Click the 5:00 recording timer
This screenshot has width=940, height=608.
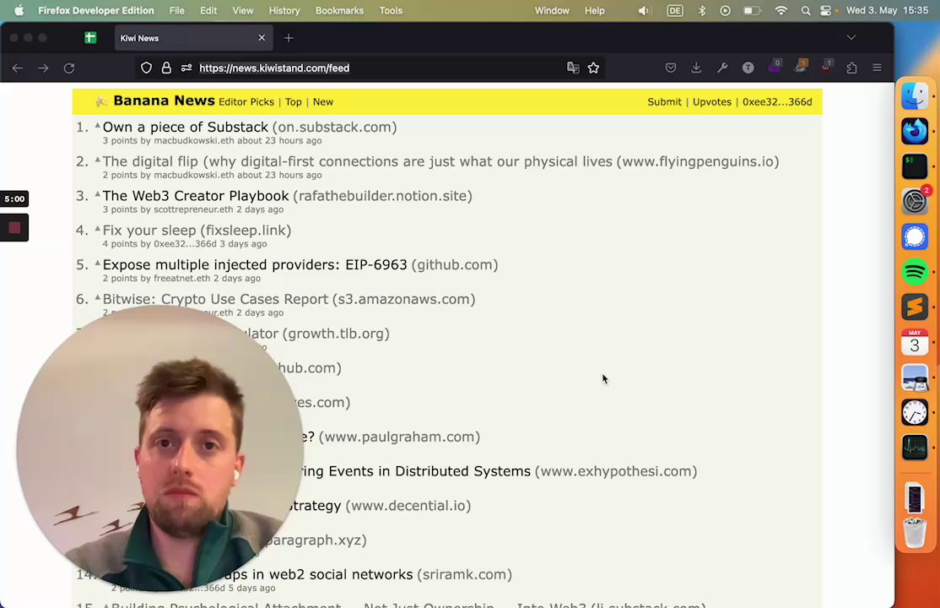click(14, 198)
